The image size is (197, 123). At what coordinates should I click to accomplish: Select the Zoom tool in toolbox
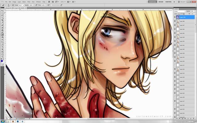(x=2, y=57)
